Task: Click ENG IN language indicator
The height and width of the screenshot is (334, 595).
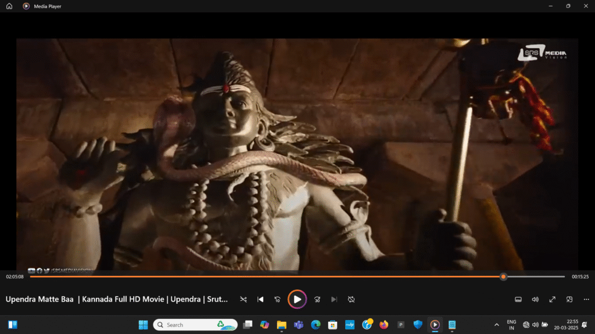Action: [511, 325]
